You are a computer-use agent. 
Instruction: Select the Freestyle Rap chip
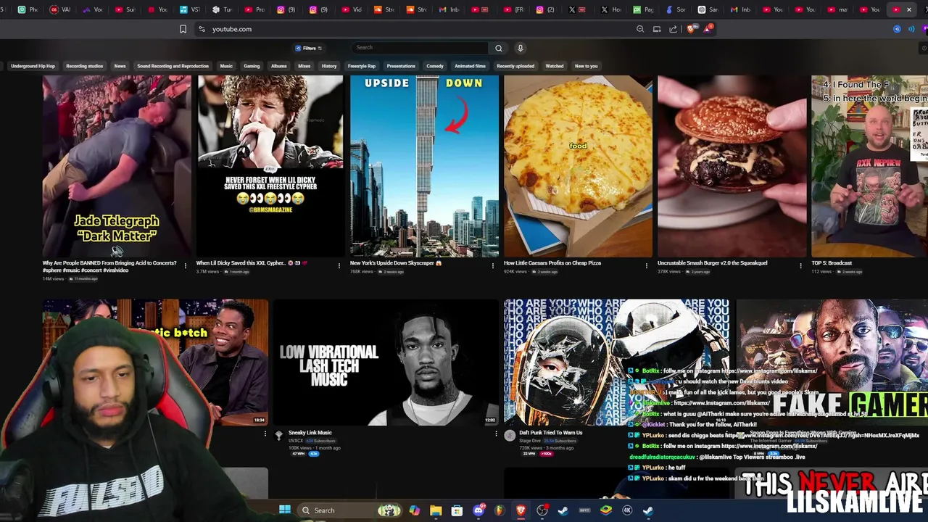coord(361,66)
